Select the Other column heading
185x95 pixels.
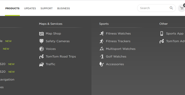coord(164,24)
